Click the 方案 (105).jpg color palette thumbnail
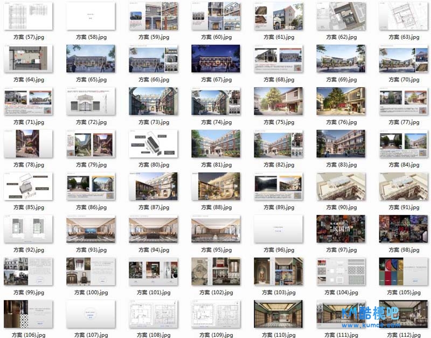Screen dimensions: 431x338 tap(403, 271)
